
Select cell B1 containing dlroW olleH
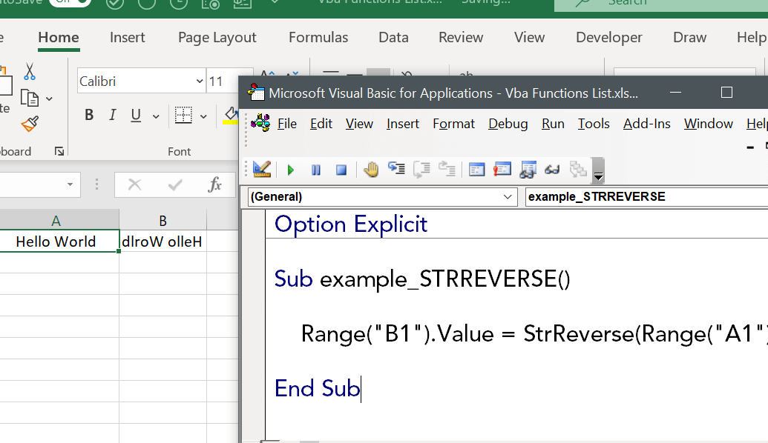163,242
